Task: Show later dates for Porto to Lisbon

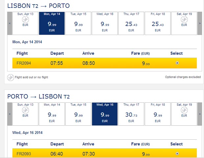Action: pos(199,114)
